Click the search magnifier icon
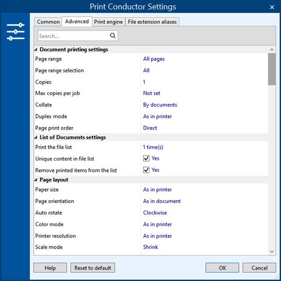This screenshot has width=281, height=281. (113, 36)
